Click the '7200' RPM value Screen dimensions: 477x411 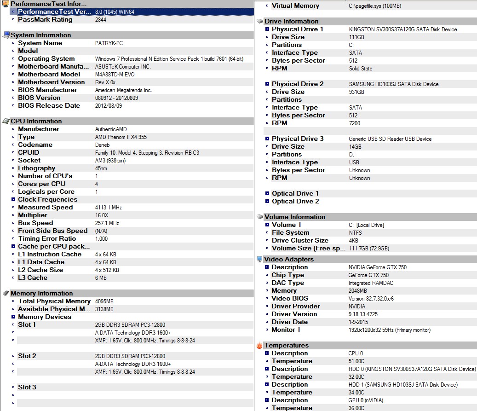354,123
